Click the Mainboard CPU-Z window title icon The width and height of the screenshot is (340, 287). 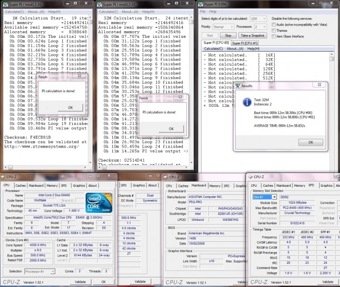click(166, 177)
